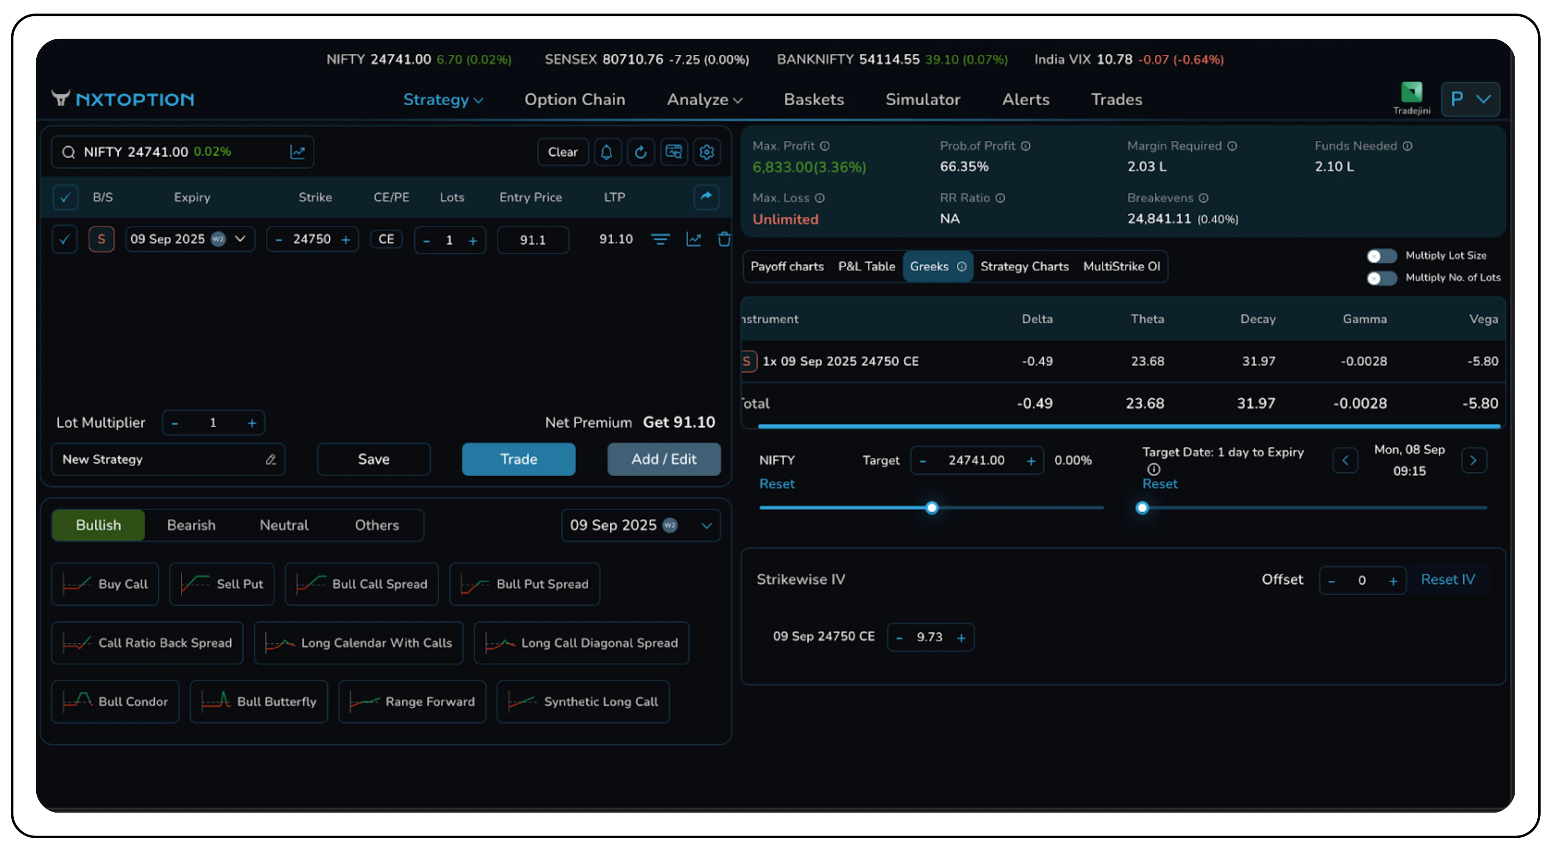1545x845 pixels.
Task: Expand the 09 Sep 2025 expiry dropdown in leg row
Action: point(241,239)
